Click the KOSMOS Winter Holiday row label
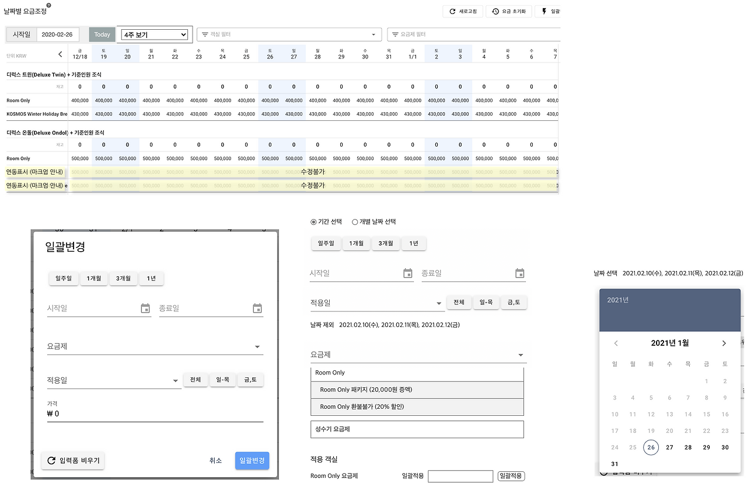Screen dimensions: 747x483 [x=37, y=114]
